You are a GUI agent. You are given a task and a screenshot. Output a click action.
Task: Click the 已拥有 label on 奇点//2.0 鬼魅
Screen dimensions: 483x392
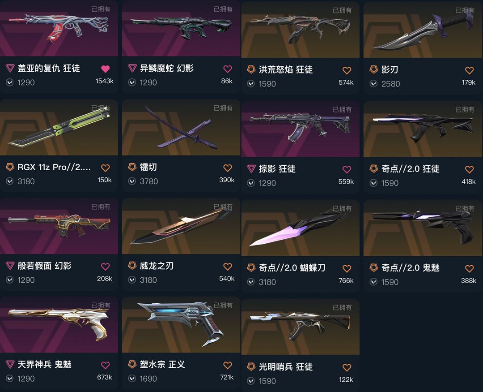coord(465,209)
